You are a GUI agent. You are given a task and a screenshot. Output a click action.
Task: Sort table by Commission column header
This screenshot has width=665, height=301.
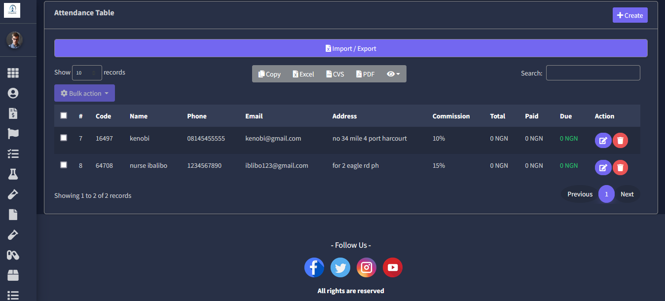click(451, 116)
